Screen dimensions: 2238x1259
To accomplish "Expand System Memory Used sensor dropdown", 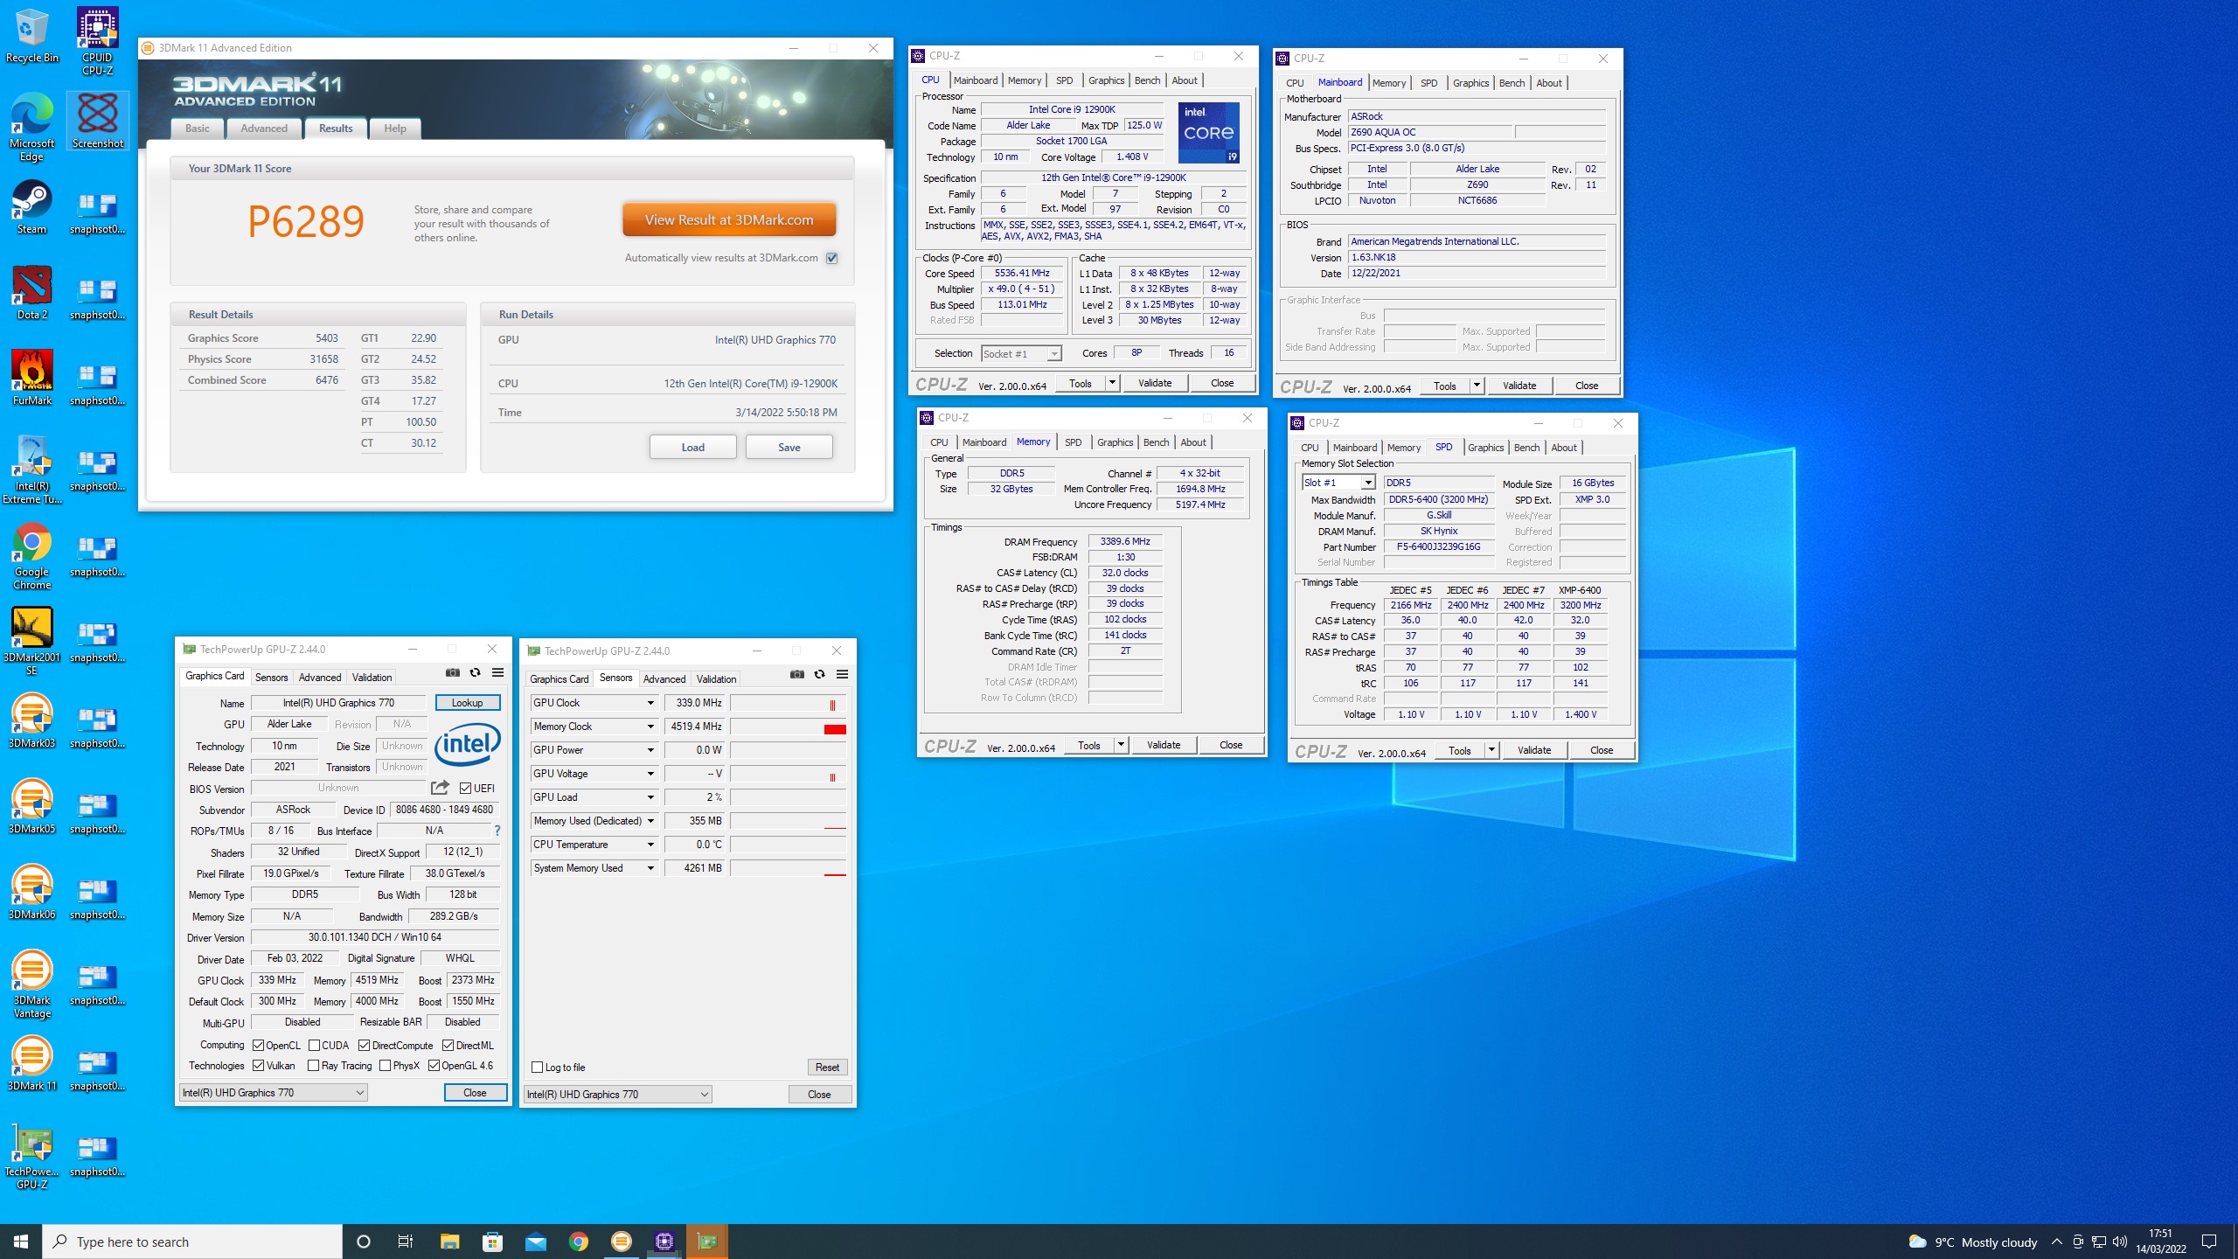I will click(x=650, y=868).
